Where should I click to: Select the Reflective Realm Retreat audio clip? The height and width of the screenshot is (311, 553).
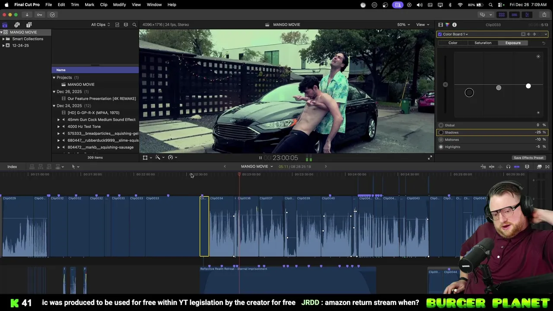coord(288,280)
